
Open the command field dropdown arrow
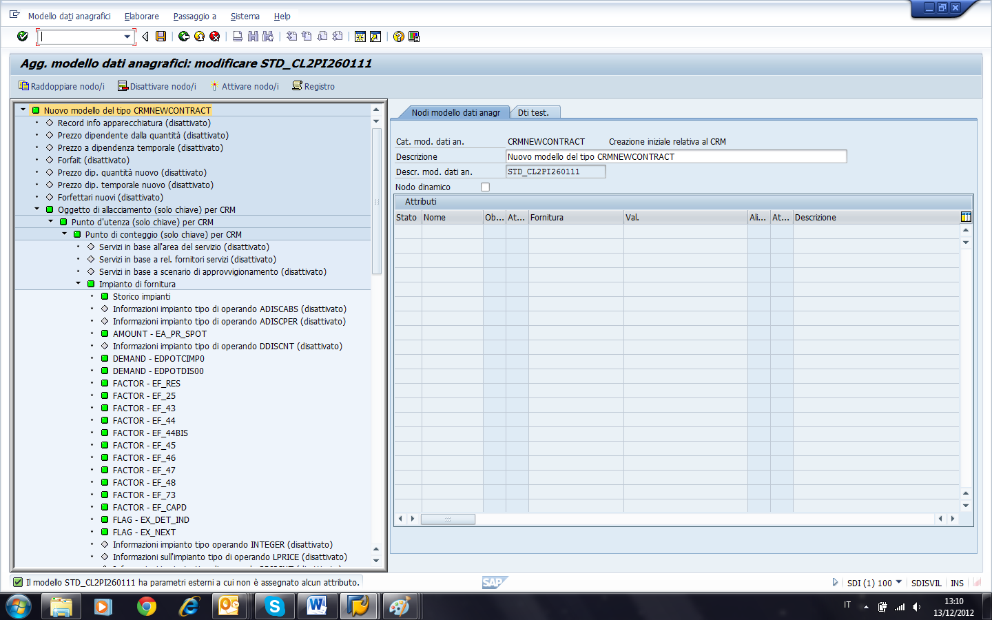[x=126, y=37]
